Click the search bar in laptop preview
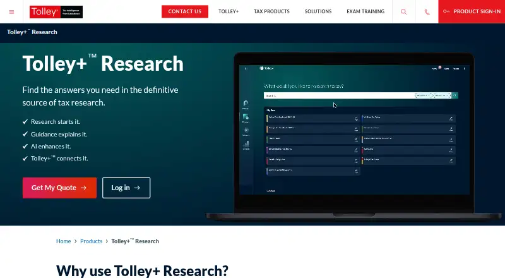 [x=360, y=95]
